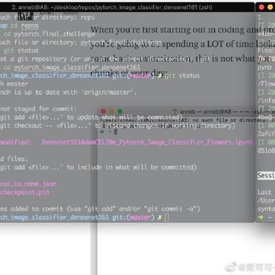This screenshot has width=275, height=275.
Task: Click the 'cd pytorch_final_challenge' command line
Action: point(49,34)
